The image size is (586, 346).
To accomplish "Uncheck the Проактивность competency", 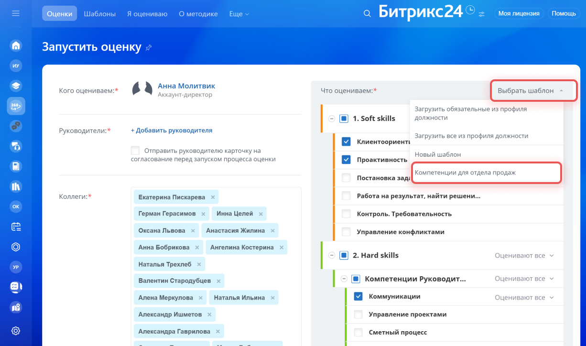I will (346, 160).
